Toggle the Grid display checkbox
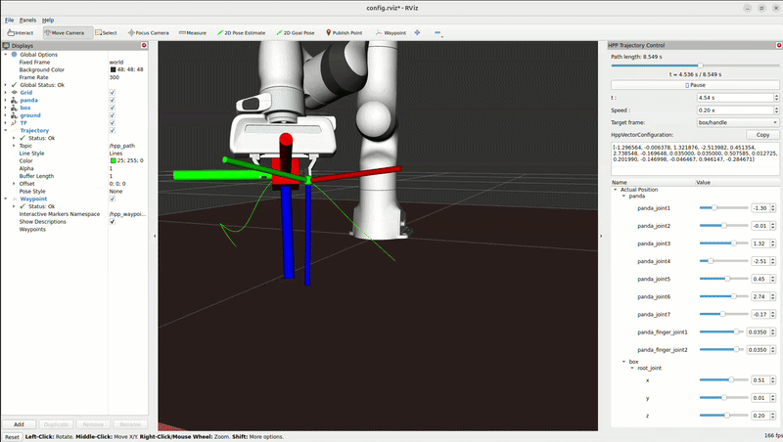Screen dimensions: 783x442 (113, 92)
